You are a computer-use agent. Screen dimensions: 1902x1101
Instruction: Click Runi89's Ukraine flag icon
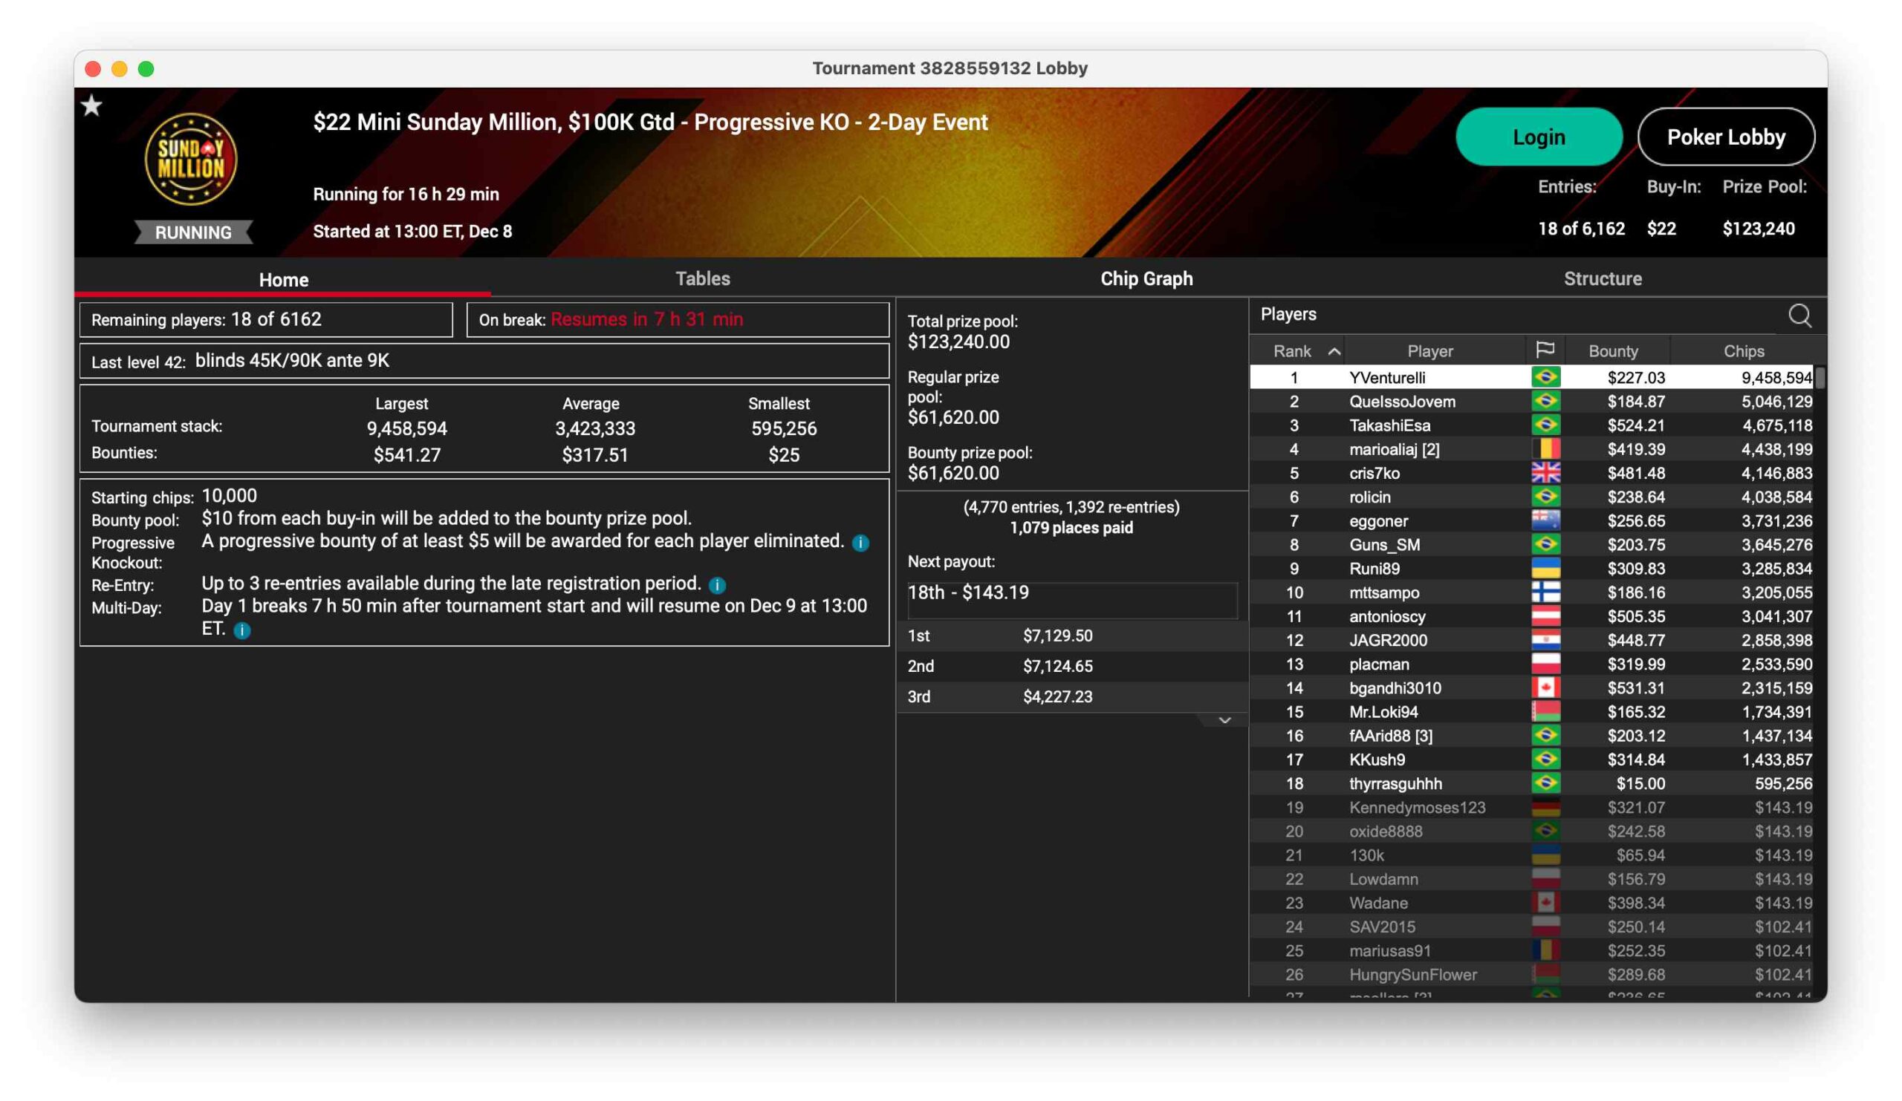[x=1546, y=568]
